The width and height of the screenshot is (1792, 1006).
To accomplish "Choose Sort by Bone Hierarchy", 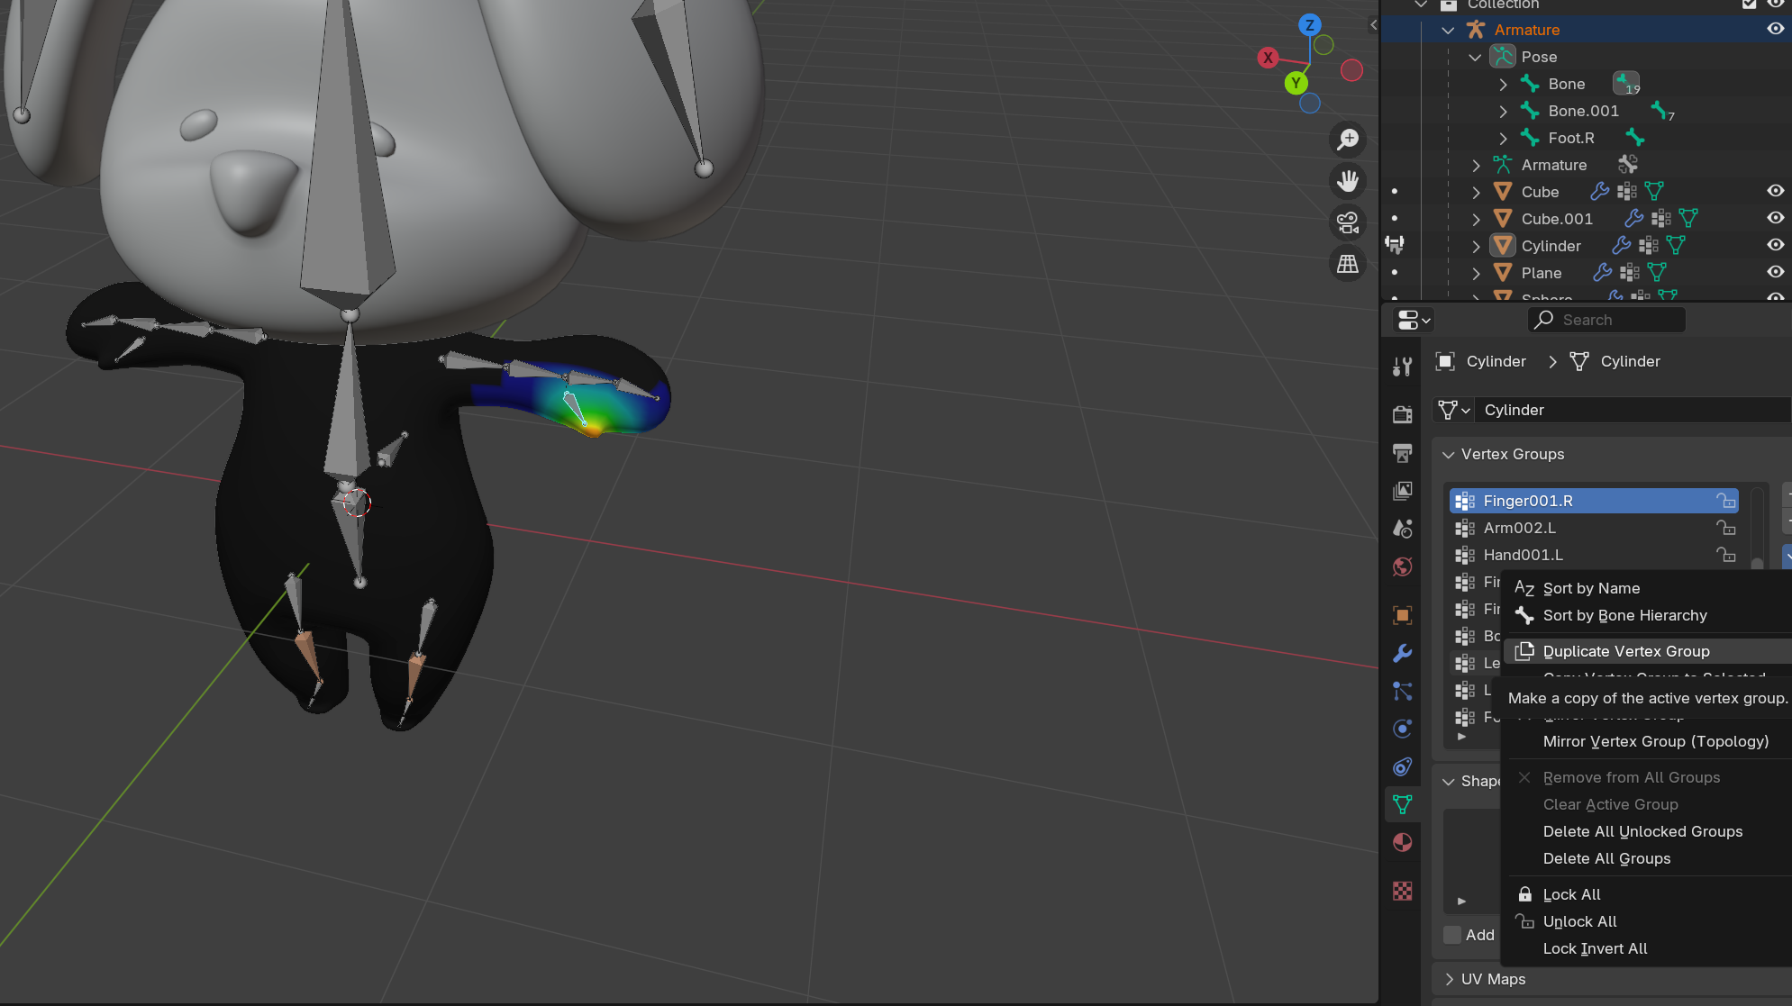I will [1624, 615].
